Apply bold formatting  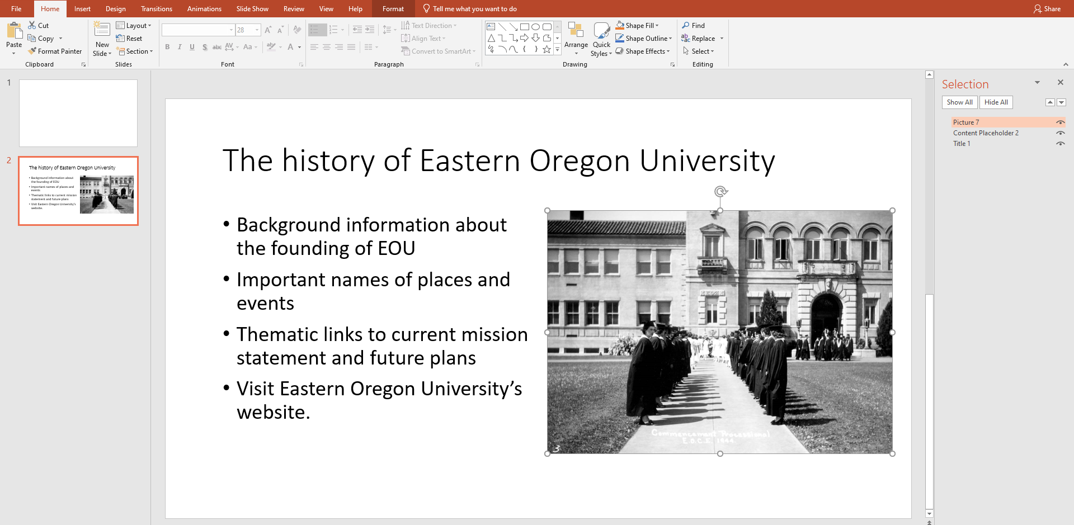(x=167, y=47)
